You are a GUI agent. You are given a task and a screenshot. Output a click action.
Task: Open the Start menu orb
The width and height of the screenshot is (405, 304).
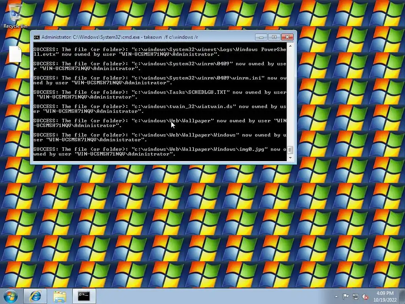point(11,296)
